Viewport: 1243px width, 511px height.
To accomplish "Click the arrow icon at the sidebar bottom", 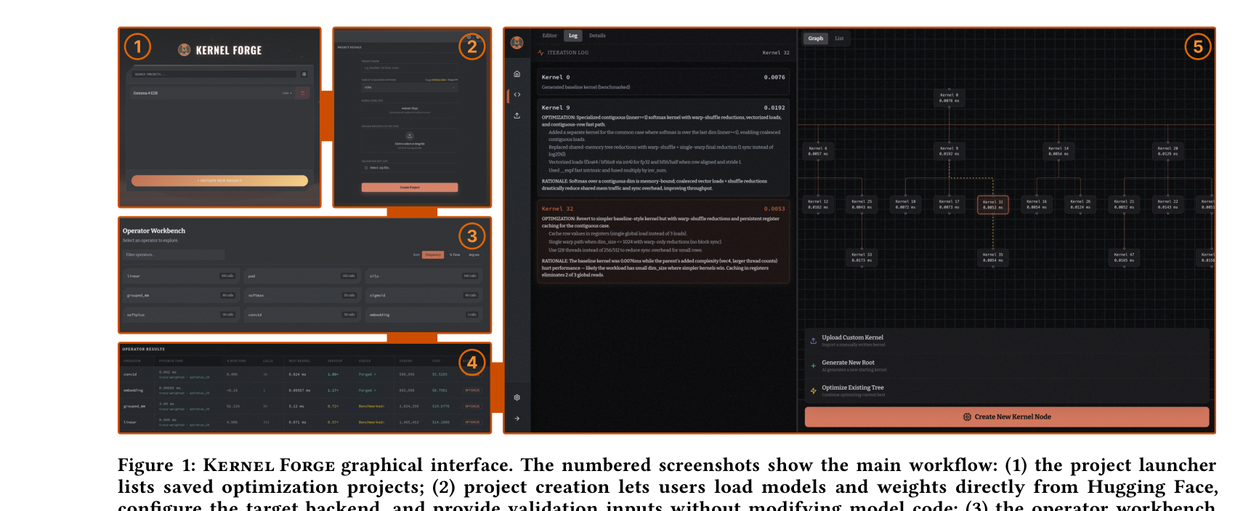I will (517, 419).
